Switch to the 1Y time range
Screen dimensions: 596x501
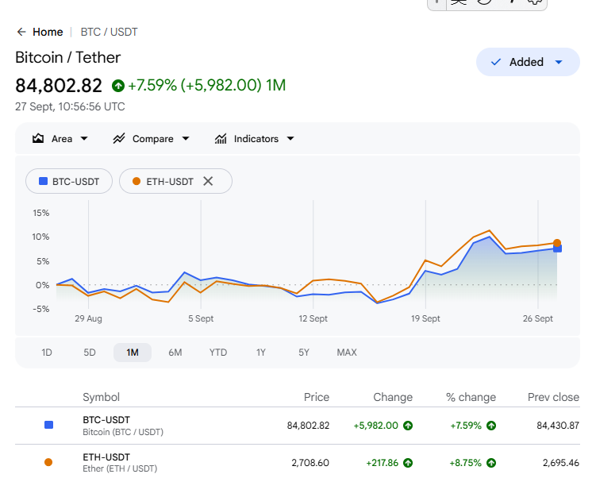(x=261, y=353)
